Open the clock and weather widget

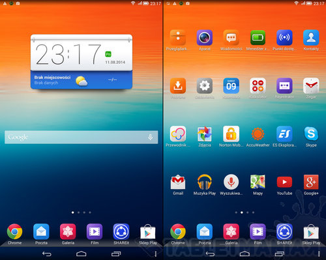81,62
